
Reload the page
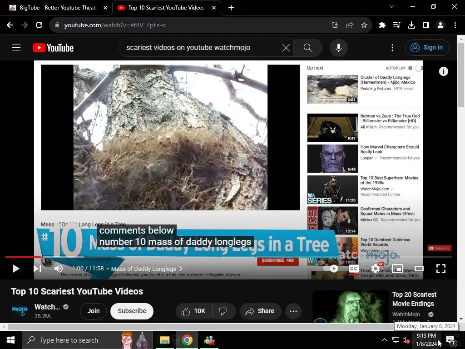[39, 25]
